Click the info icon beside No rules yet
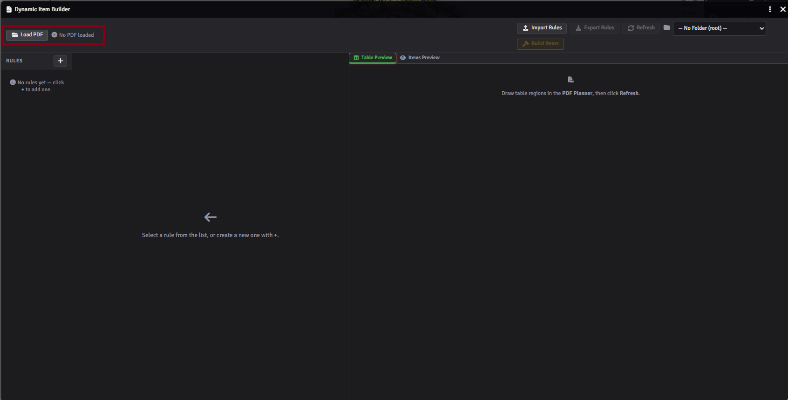This screenshot has height=400, width=788. 13,82
